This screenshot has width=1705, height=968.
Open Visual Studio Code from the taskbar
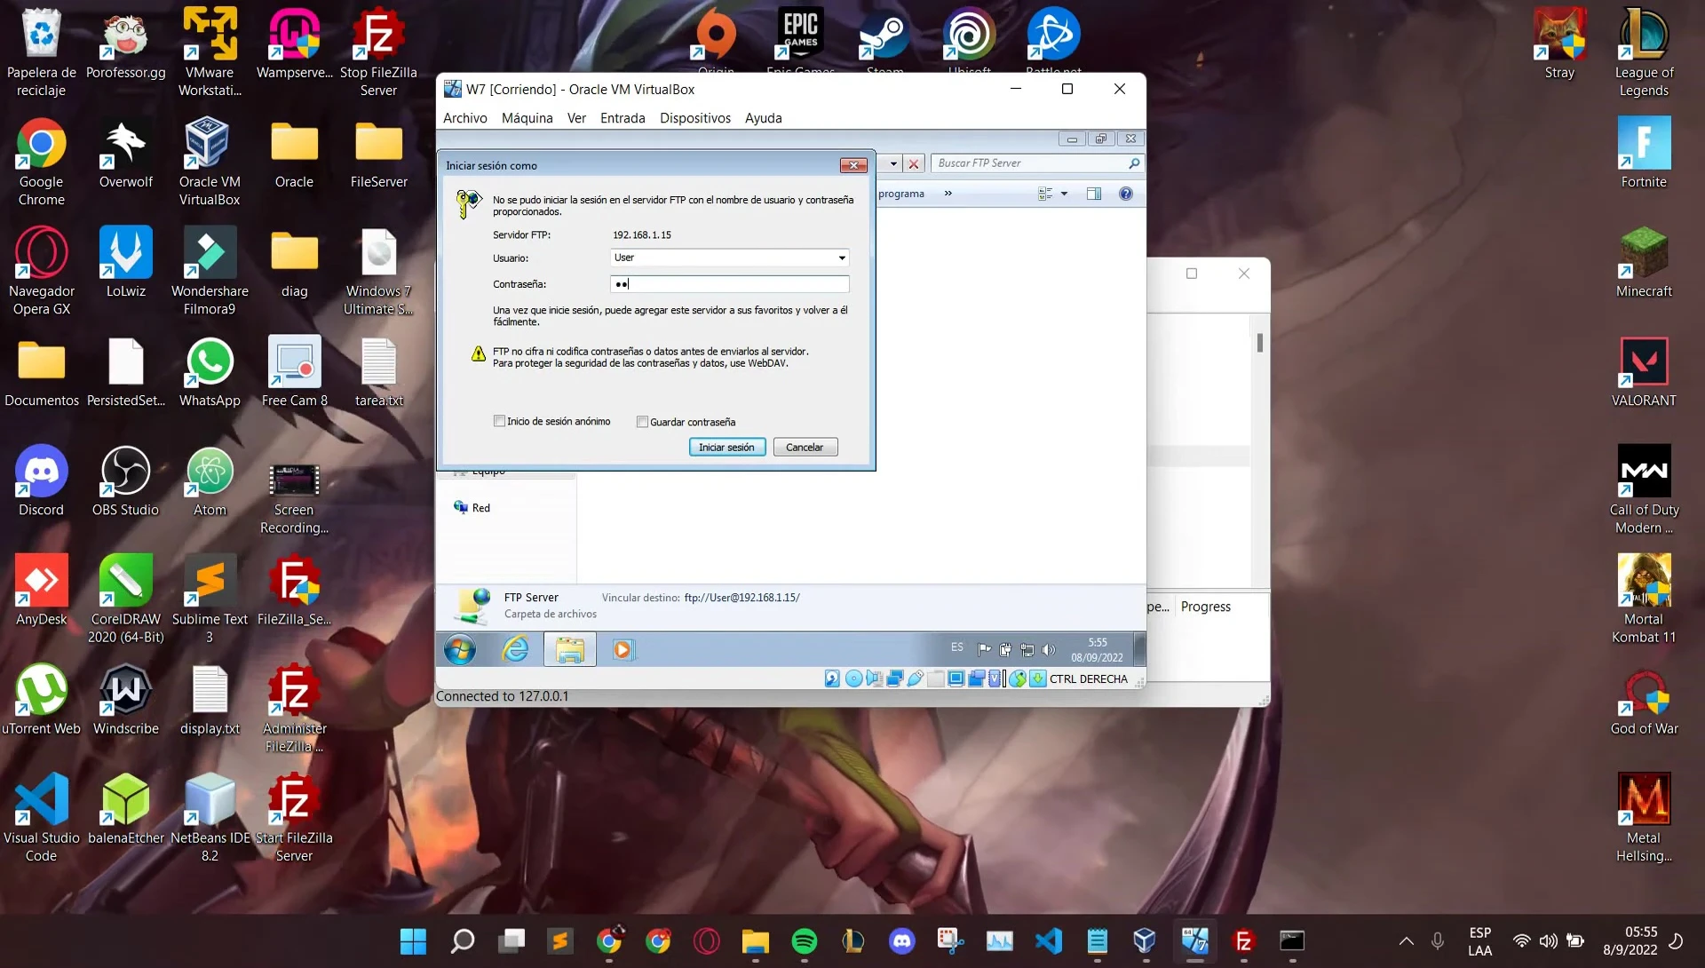point(1048,940)
